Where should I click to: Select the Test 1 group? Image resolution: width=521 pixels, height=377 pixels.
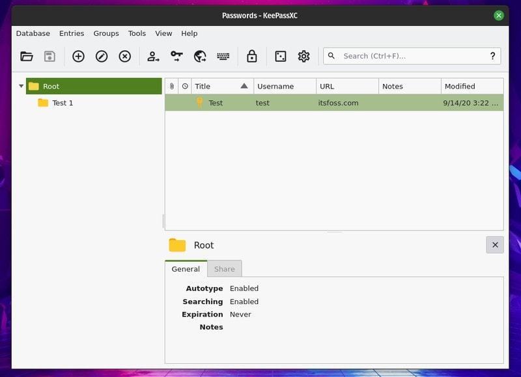[63, 103]
